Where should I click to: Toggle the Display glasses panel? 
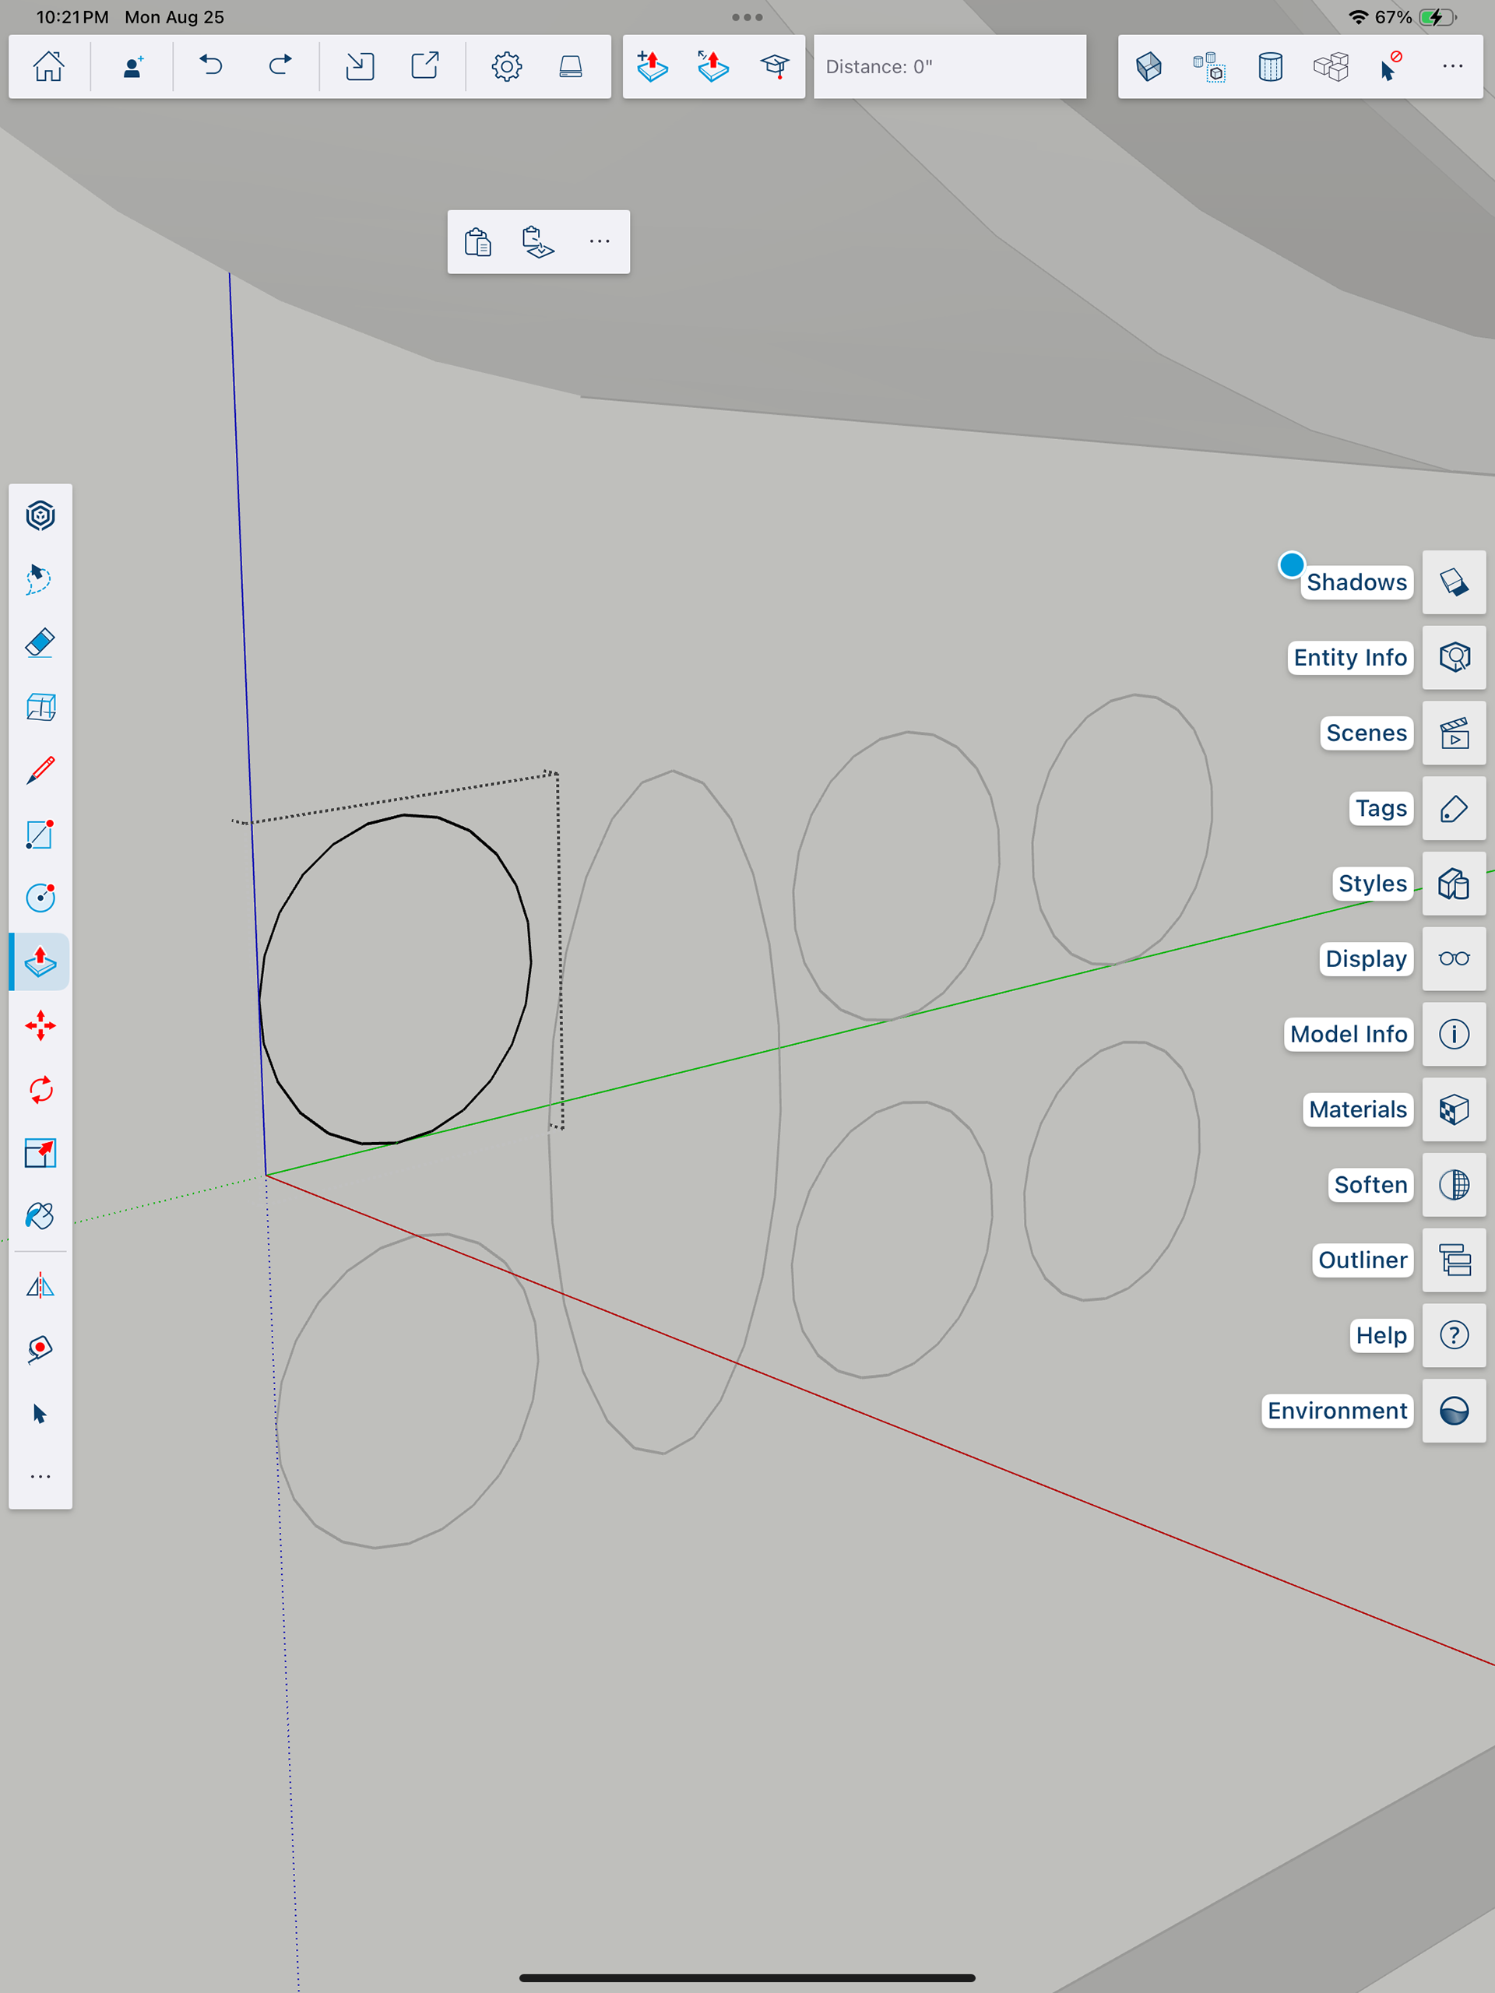[1454, 958]
